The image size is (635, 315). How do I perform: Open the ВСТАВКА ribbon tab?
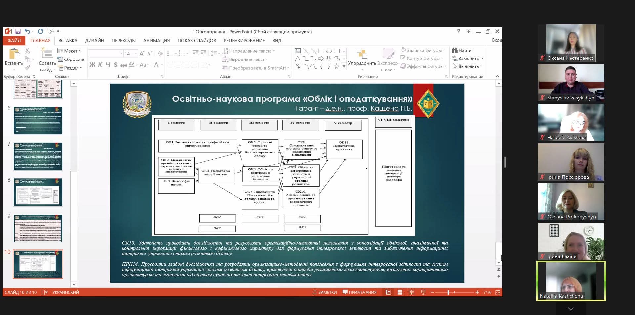point(68,41)
